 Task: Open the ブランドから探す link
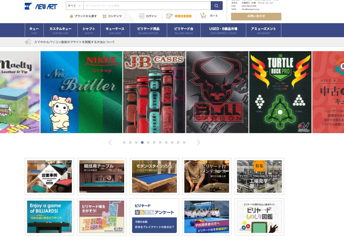click(85, 16)
